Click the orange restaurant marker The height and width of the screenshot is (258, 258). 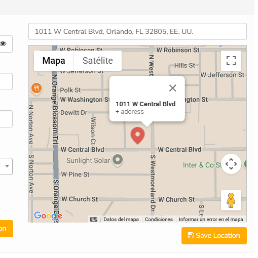pyautogui.click(x=36, y=89)
